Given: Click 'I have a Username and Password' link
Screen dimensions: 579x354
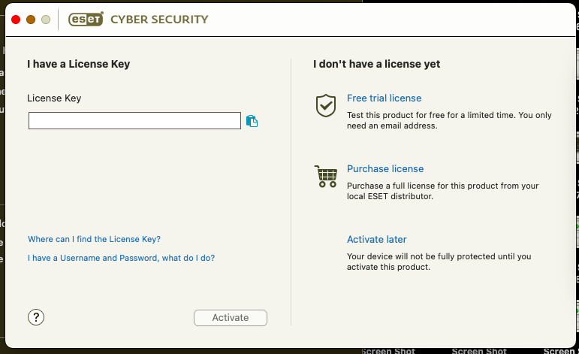Looking at the screenshot, I should pyautogui.click(x=121, y=258).
